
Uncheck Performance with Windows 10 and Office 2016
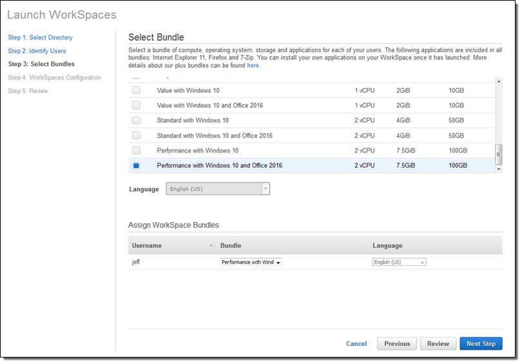click(136, 166)
